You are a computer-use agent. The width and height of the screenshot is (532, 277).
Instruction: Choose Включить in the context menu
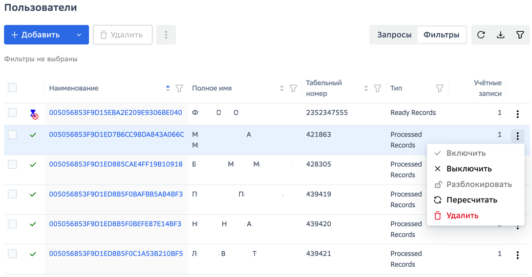475,153
